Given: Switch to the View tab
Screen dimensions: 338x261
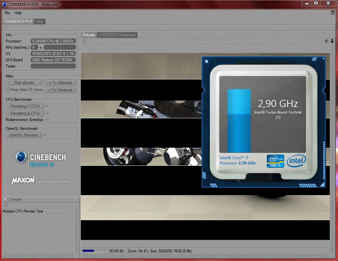Looking at the screenshot, I should click(x=40, y=21).
